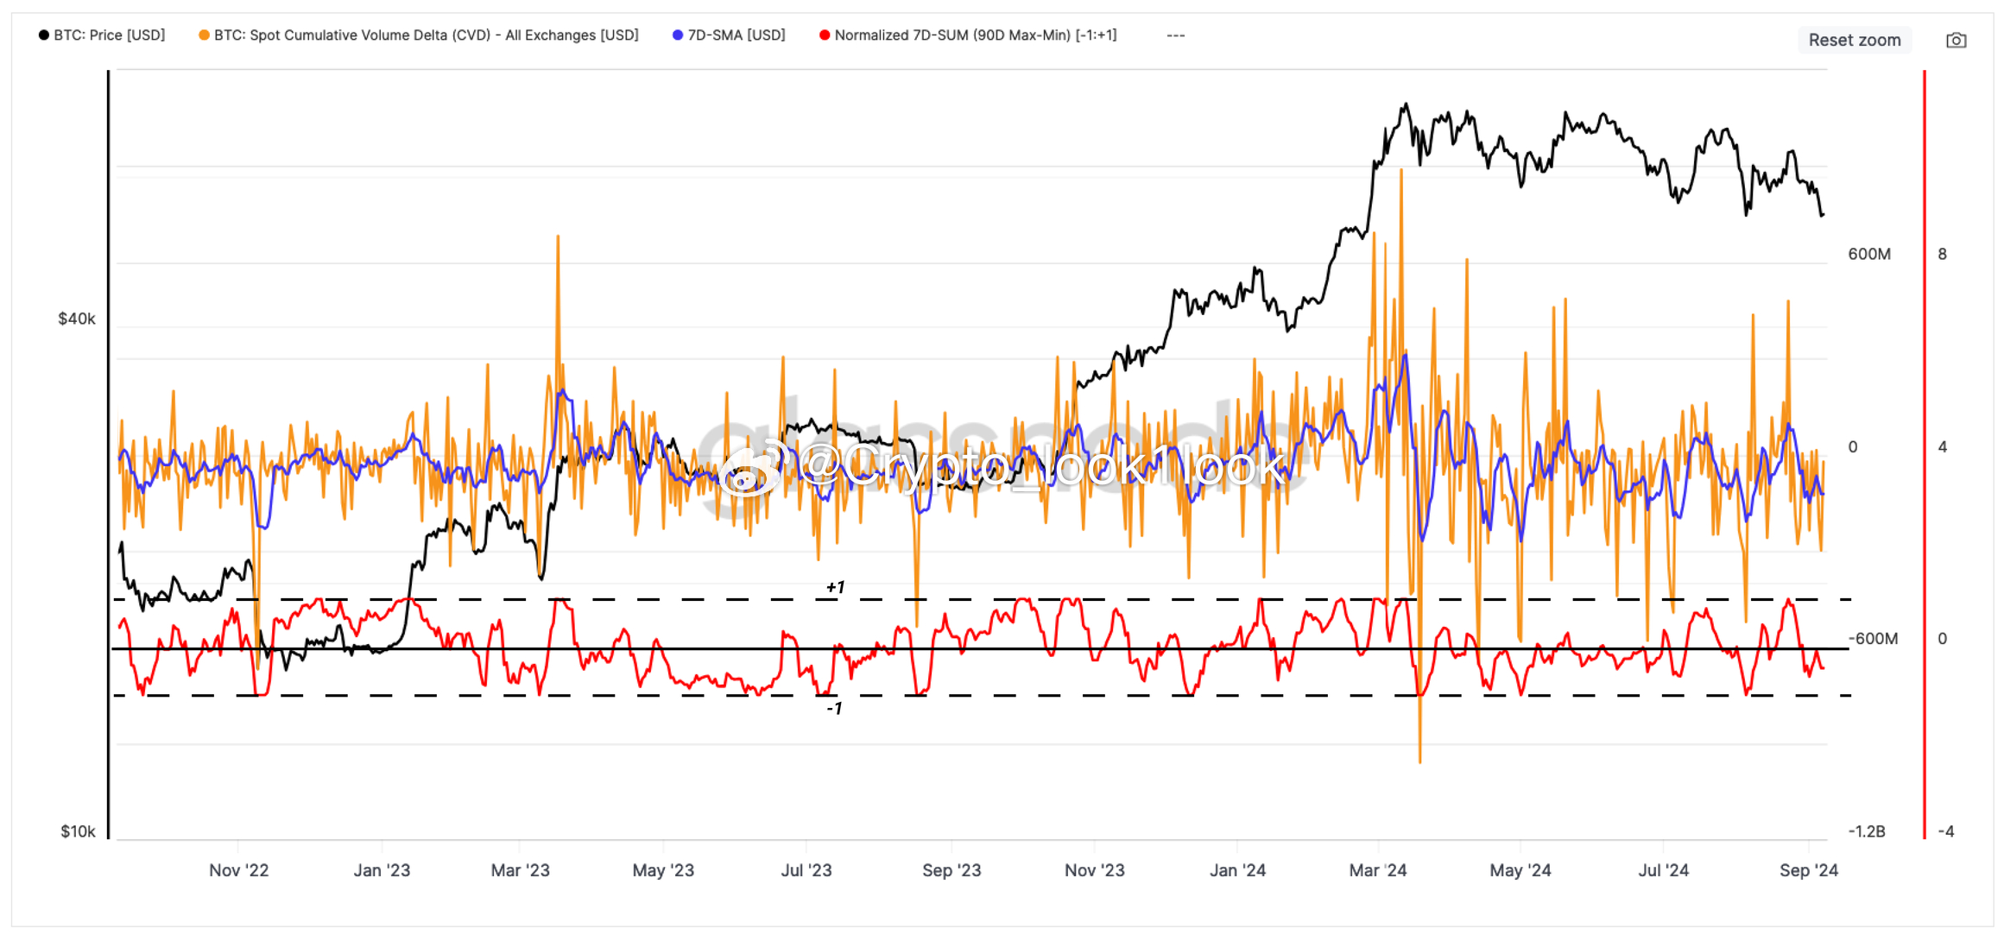The height and width of the screenshot is (935, 2004).
Task: Click the Mar '24 x-axis label
Action: click(1377, 870)
